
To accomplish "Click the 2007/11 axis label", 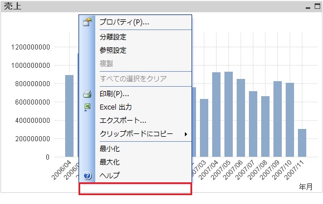I will 294,170.
